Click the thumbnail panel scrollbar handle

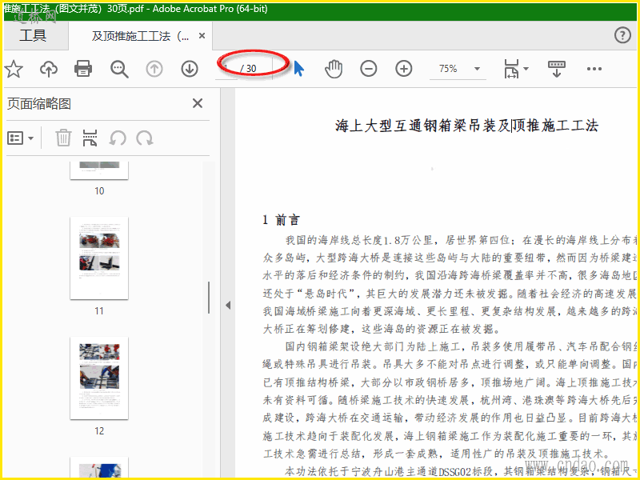[209, 298]
